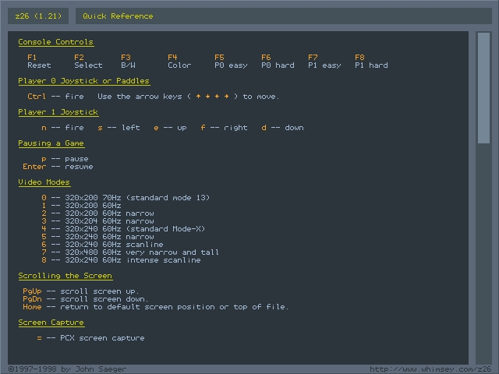Click the F1 Reset entry

click(39, 62)
